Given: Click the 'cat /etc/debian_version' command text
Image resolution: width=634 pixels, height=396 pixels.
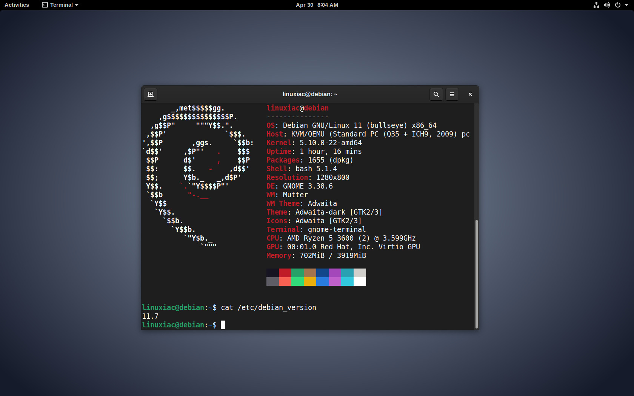Looking at the screenshot, I should pos(268,307).
